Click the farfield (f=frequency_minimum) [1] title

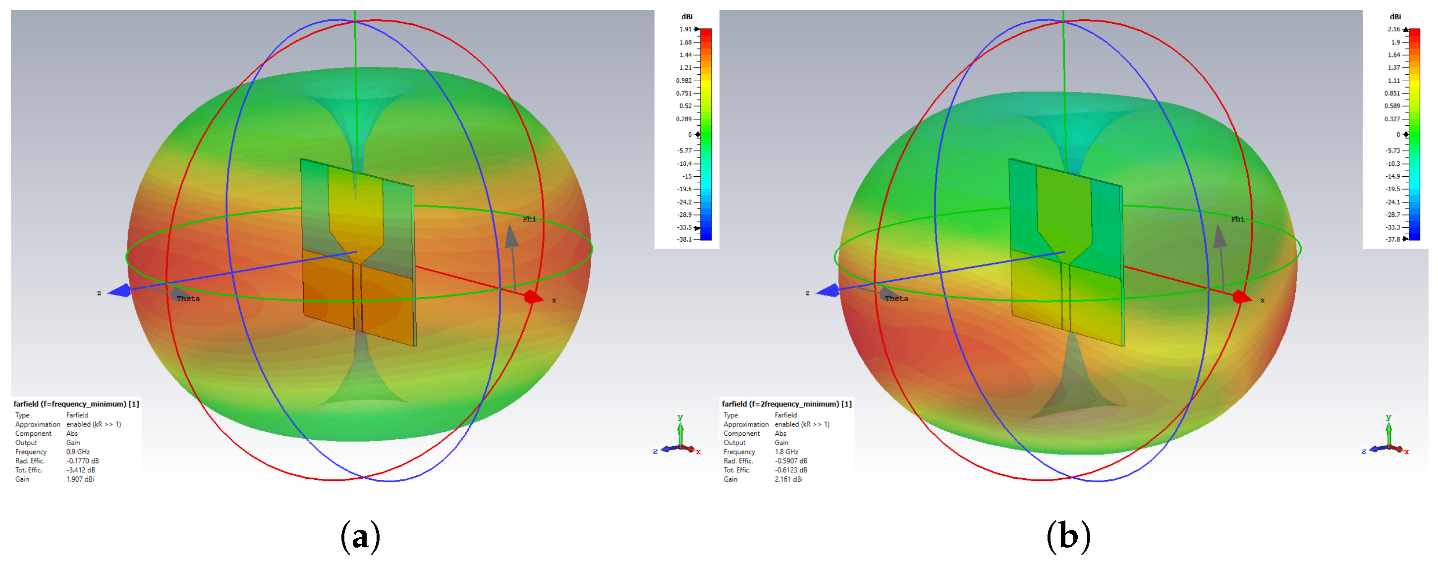pos(76,404)
